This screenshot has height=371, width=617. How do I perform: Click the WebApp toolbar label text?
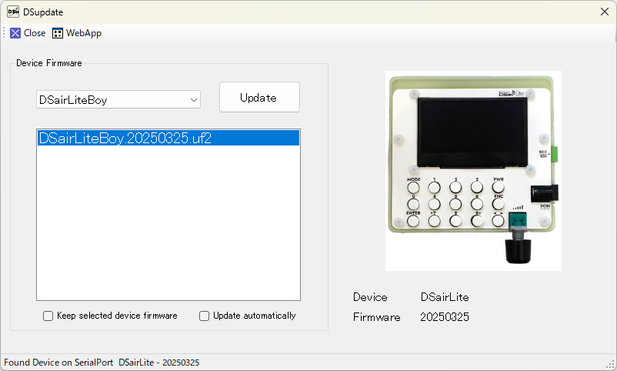click(83, 33)
